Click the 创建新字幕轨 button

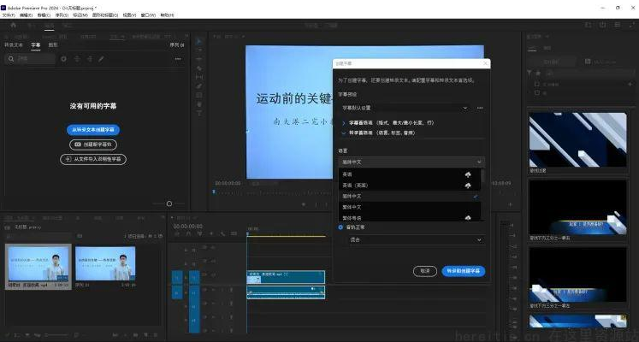click(93, 144)
